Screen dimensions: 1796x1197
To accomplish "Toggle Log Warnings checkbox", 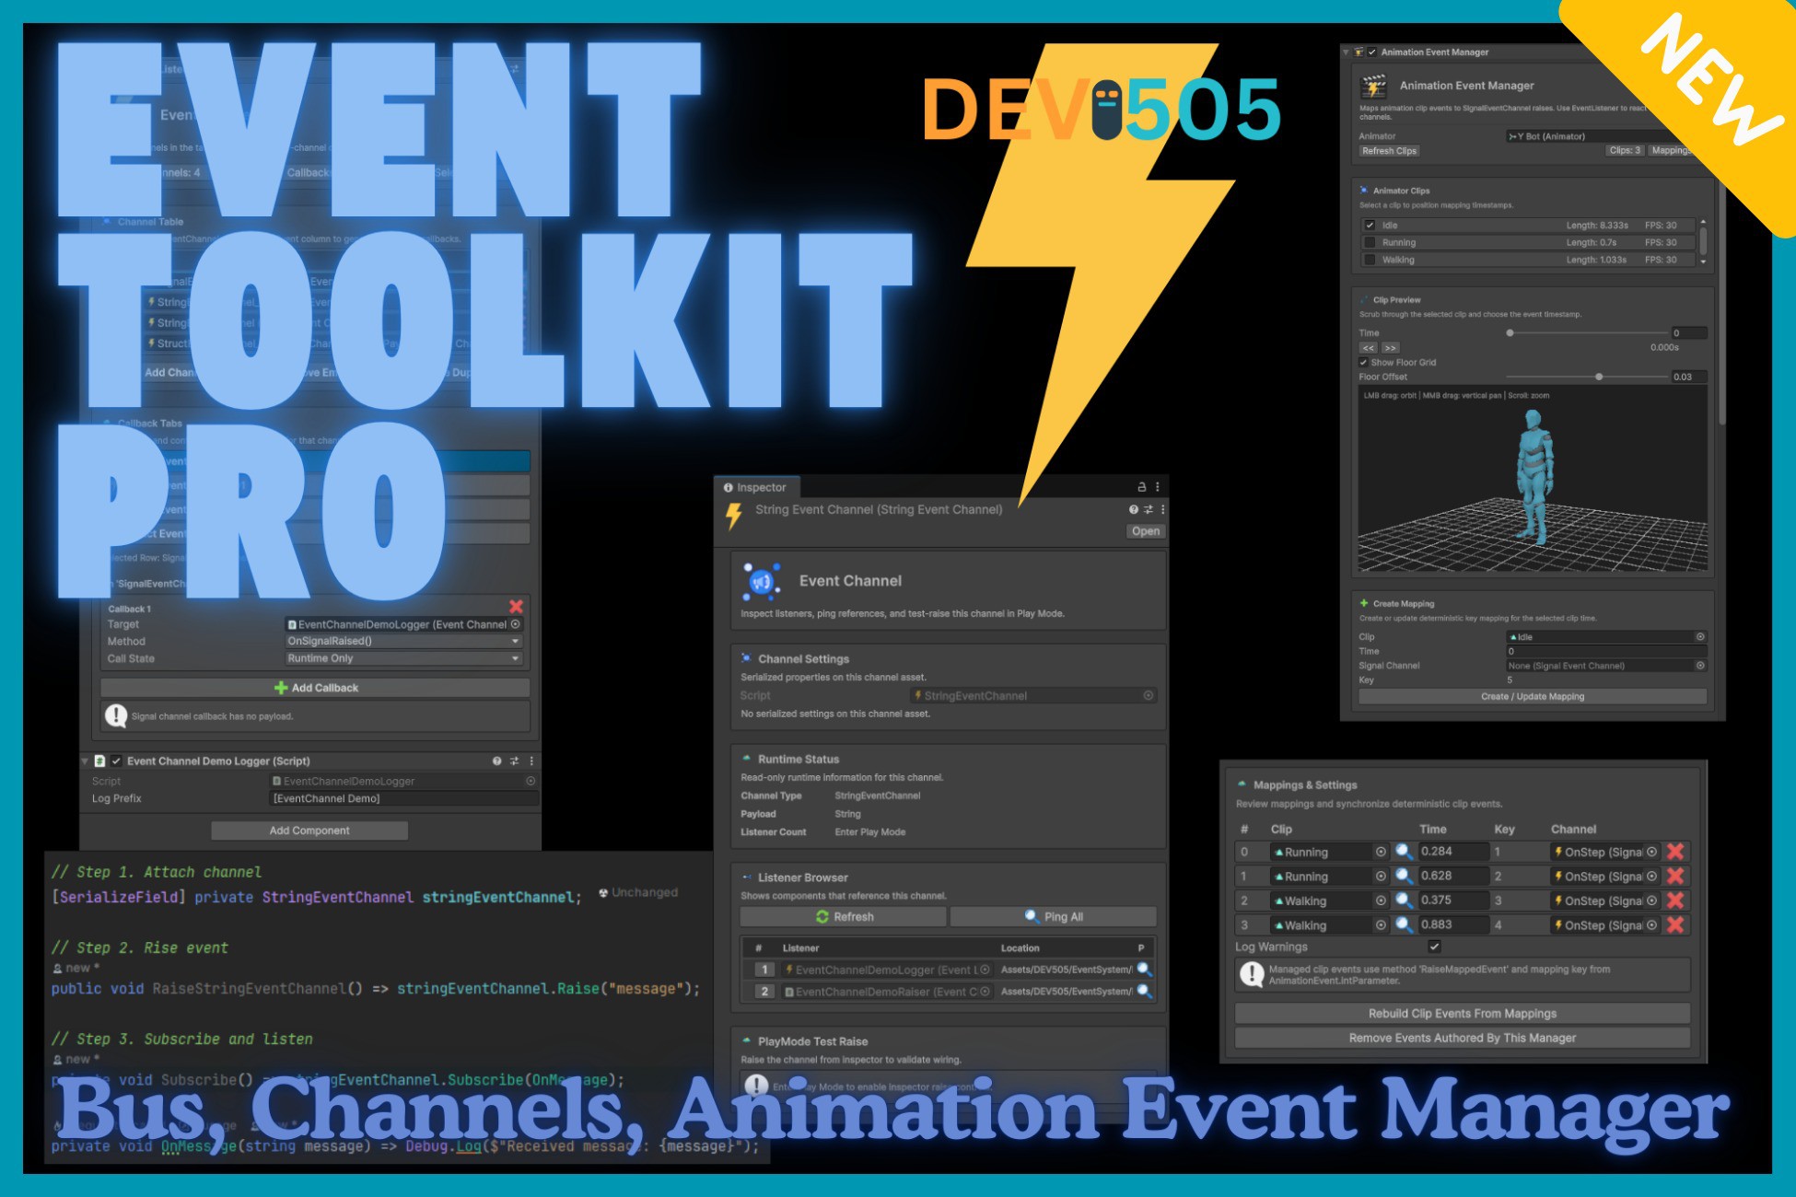I will [1434, 947].
